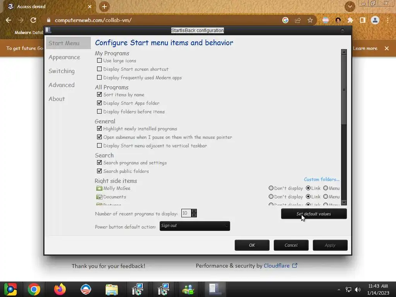
Task: Click OK in StartIsBack configuration
Action: click(x=252, y=245)
